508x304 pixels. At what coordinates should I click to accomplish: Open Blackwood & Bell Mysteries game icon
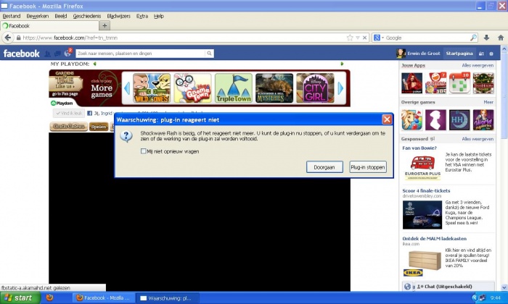pos(274,88)
